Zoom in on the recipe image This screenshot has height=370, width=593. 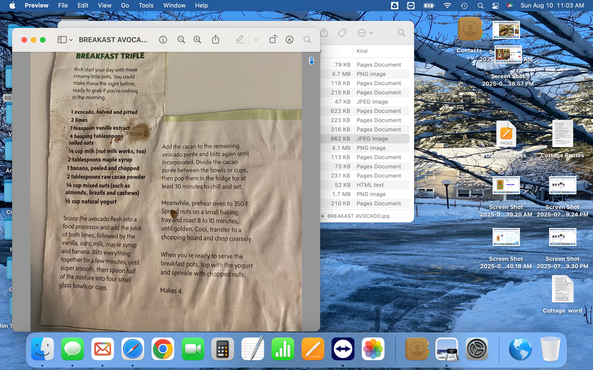pos(197,40)
